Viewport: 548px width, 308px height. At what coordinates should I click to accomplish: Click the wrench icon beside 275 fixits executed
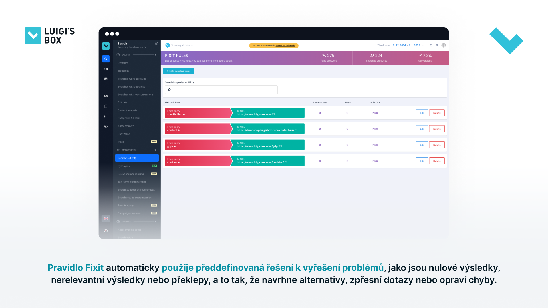tap(324, 56)
